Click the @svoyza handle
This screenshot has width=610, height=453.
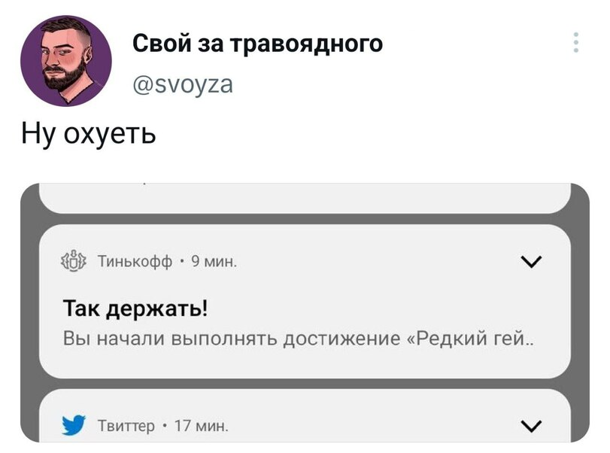(x=183, y=84)
